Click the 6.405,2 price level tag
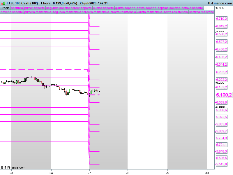This screenshot has height=175, width=233. (222, 57)
